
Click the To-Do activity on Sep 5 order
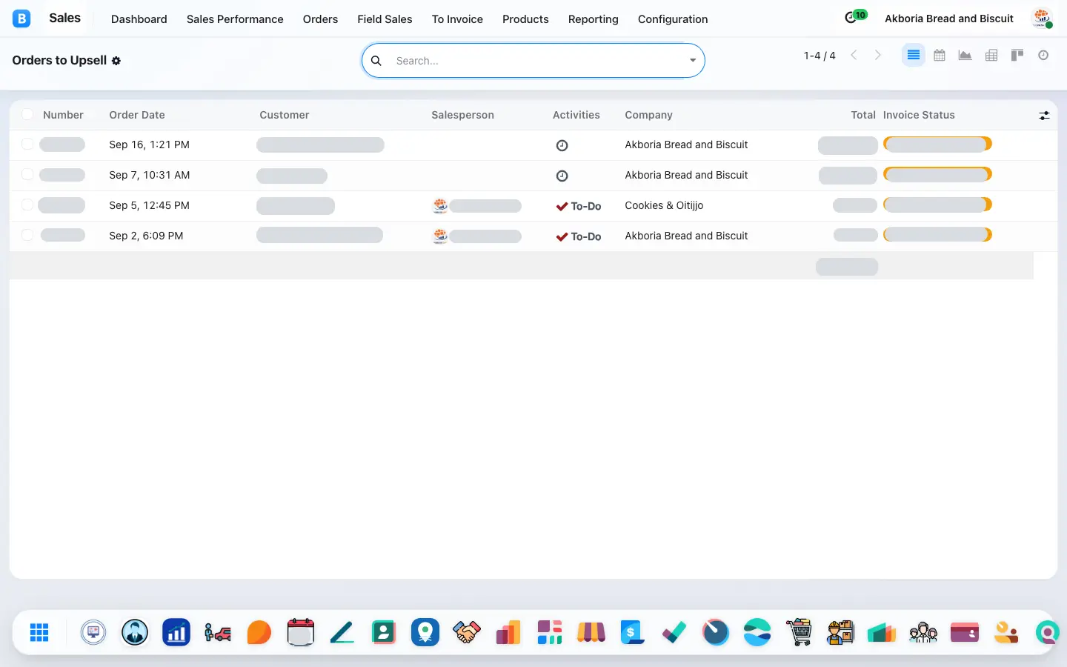click(x=579, y=206)
